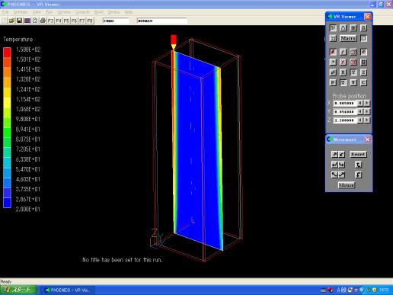The width and height of the screenshot is (393, 295).
Task: Select the X slice plane button
Action: 343,72
